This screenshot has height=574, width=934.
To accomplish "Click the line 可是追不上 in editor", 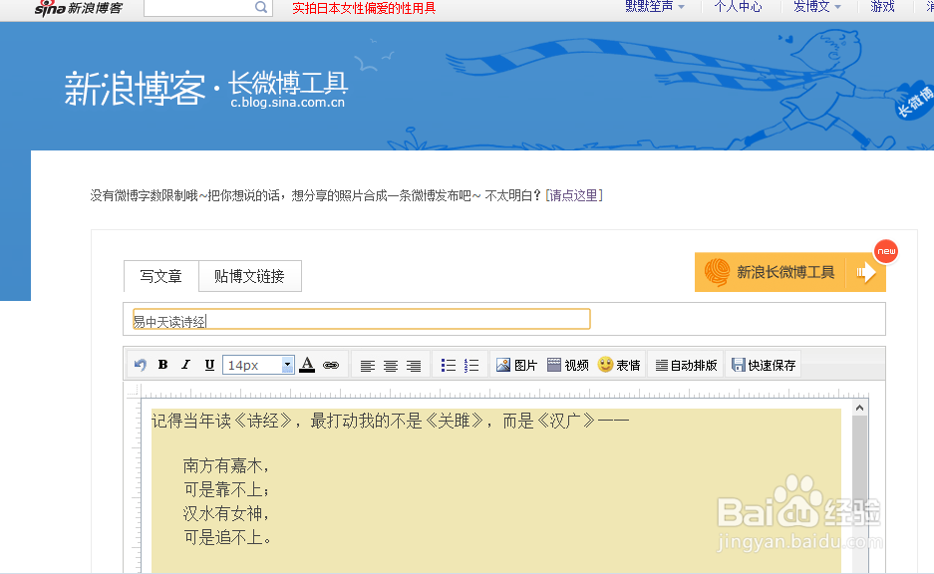I will click(227, 537).
